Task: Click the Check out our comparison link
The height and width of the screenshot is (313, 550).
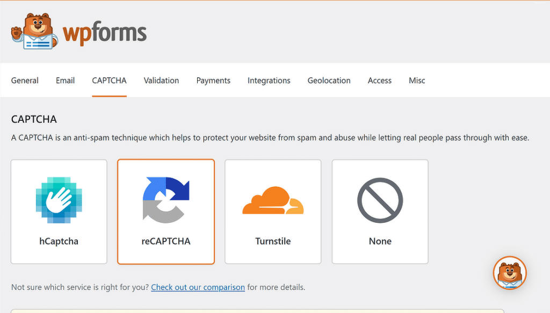Action: click(198, 287)
